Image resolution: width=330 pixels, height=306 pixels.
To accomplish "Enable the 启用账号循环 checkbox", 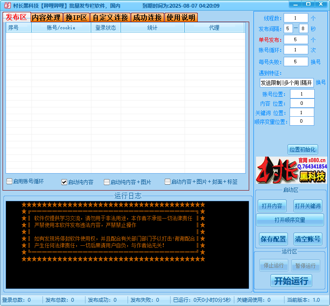I will click(9, 182).
